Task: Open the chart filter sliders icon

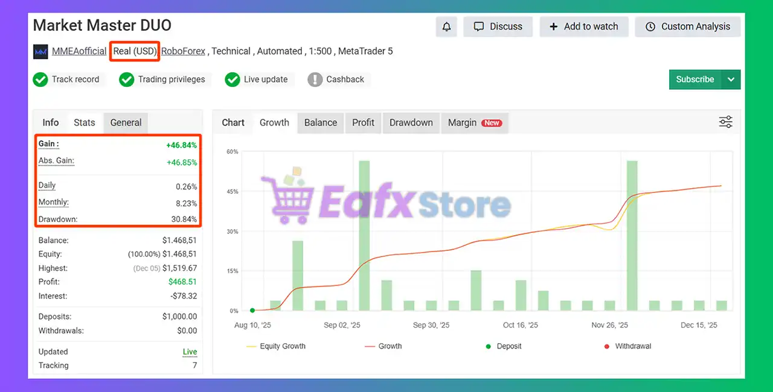Action: [x=725, y=121]
